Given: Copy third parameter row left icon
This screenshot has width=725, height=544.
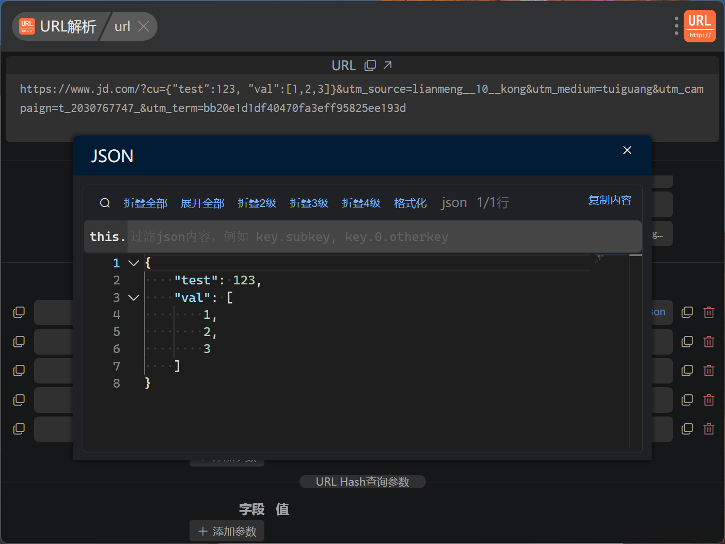Looking at the screenshot, I should click(19, 371).
